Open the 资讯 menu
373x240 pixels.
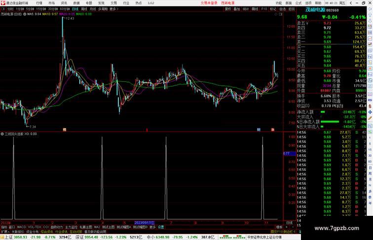[64, 3]
